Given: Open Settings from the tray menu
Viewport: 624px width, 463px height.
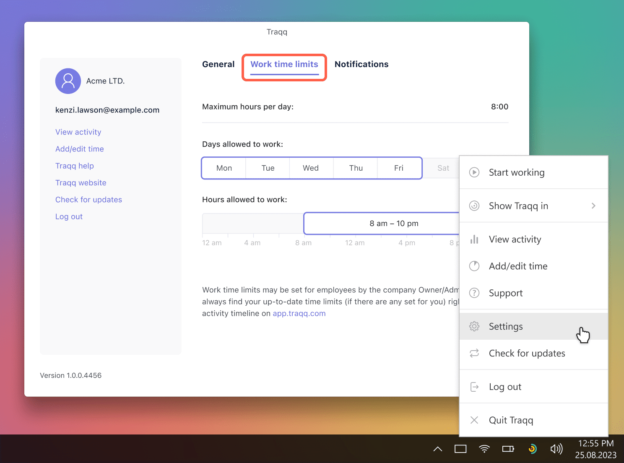Looking at the screenshot, I should click(534, 326).
